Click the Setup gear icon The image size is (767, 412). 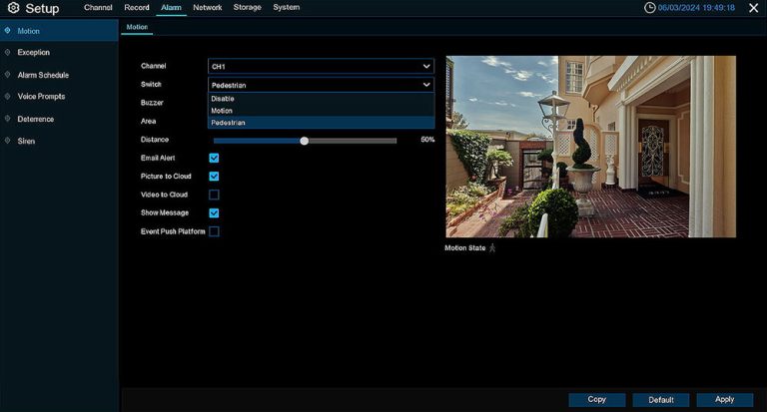(x=14, y=8)
